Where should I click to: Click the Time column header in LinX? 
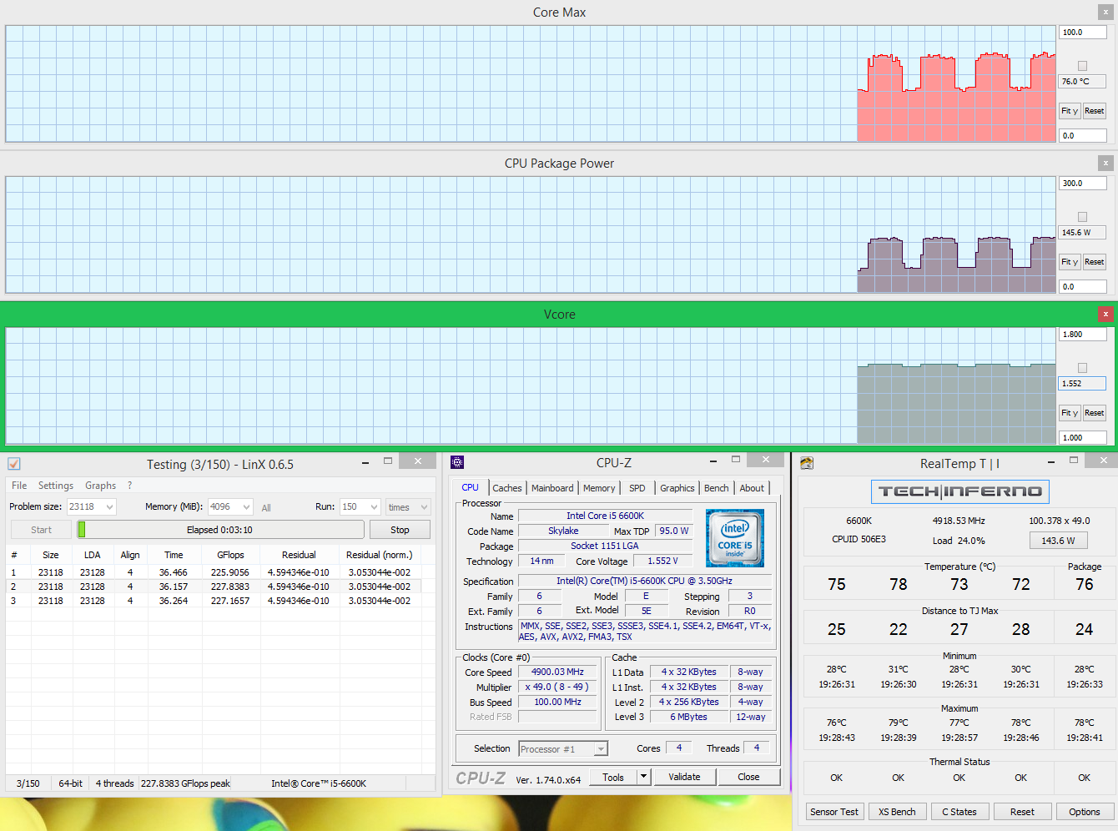[x=174, y=555]
